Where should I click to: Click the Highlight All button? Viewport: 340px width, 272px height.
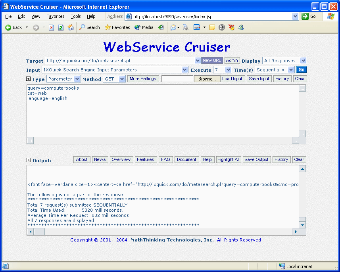click(228, 160)
